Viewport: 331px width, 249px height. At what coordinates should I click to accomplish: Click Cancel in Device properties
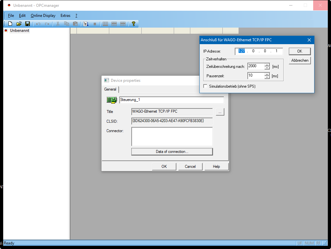pyautogui.click(x=190, y=167)
